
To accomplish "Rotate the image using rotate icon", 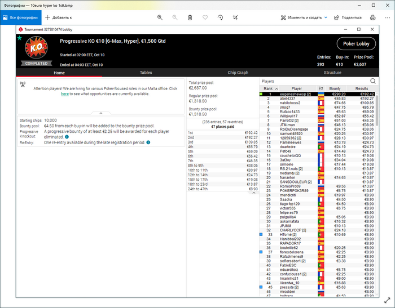I will coord(220,17).
